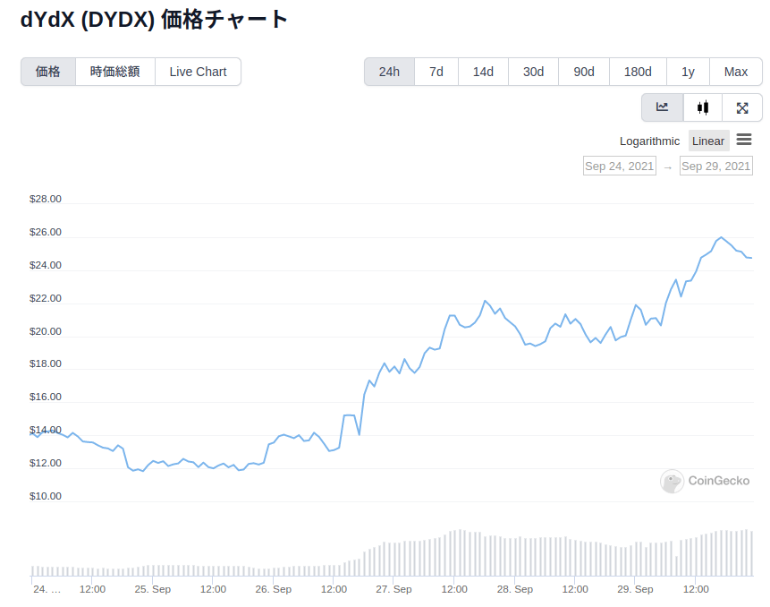Click the 28. Sep date label

pos(514,589)
